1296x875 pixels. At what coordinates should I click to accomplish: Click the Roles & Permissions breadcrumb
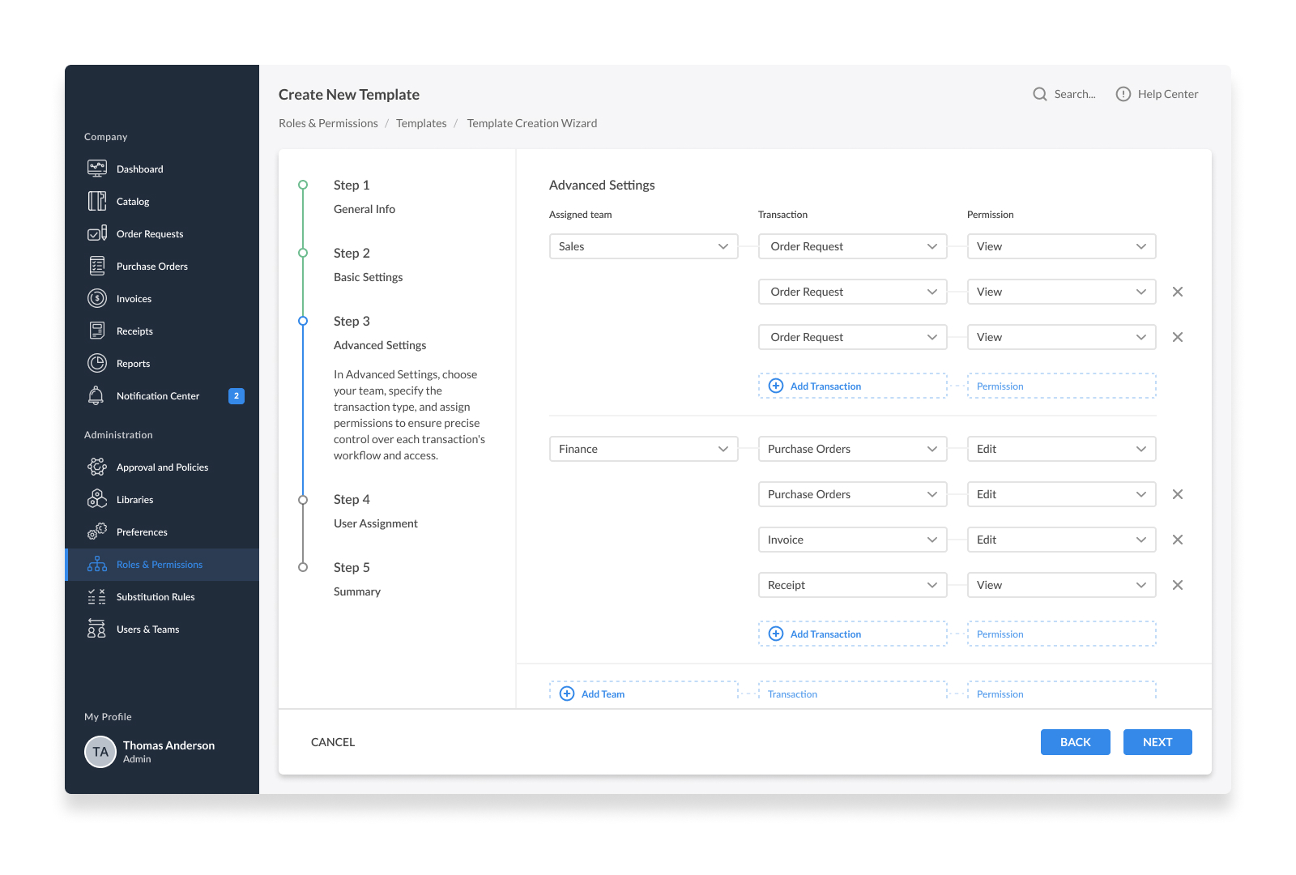(328, 123)
